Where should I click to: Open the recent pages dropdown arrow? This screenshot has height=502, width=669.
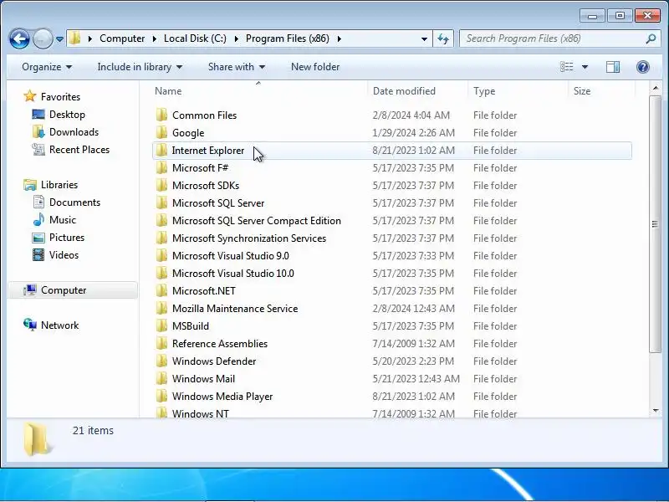click(x=59, y=39)
